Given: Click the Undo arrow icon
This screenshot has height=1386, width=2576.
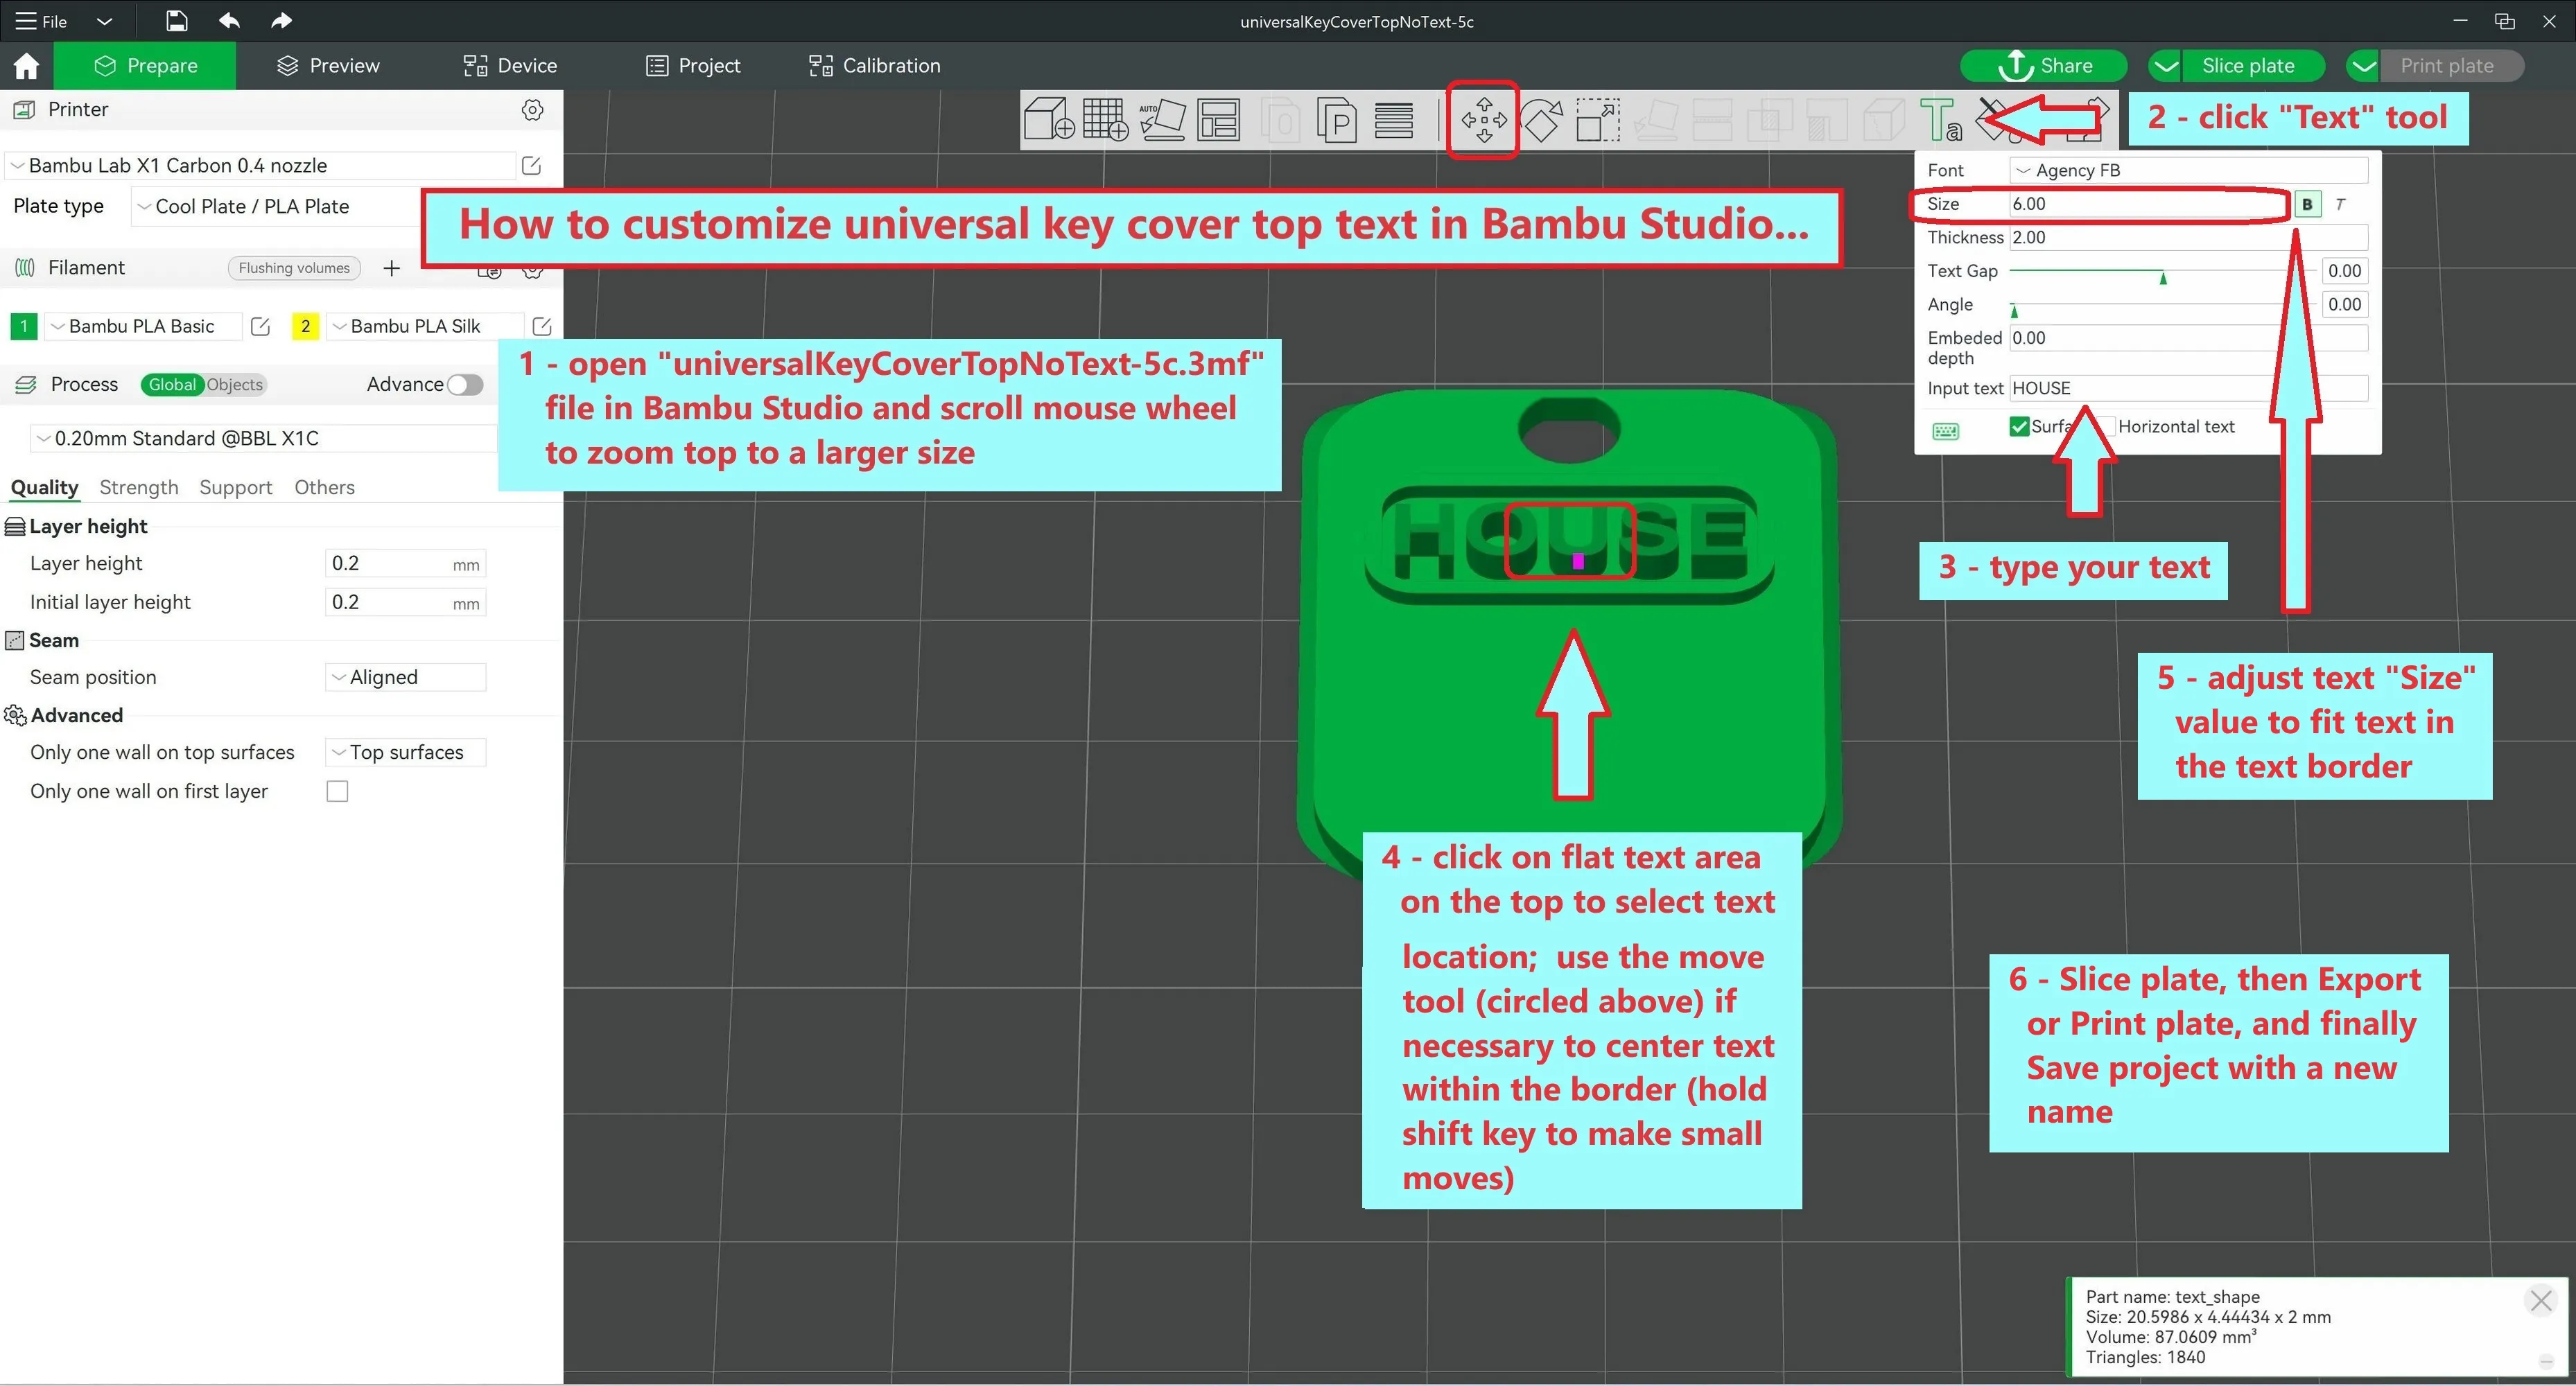Looking at the screenshot, I should point(229,21).
